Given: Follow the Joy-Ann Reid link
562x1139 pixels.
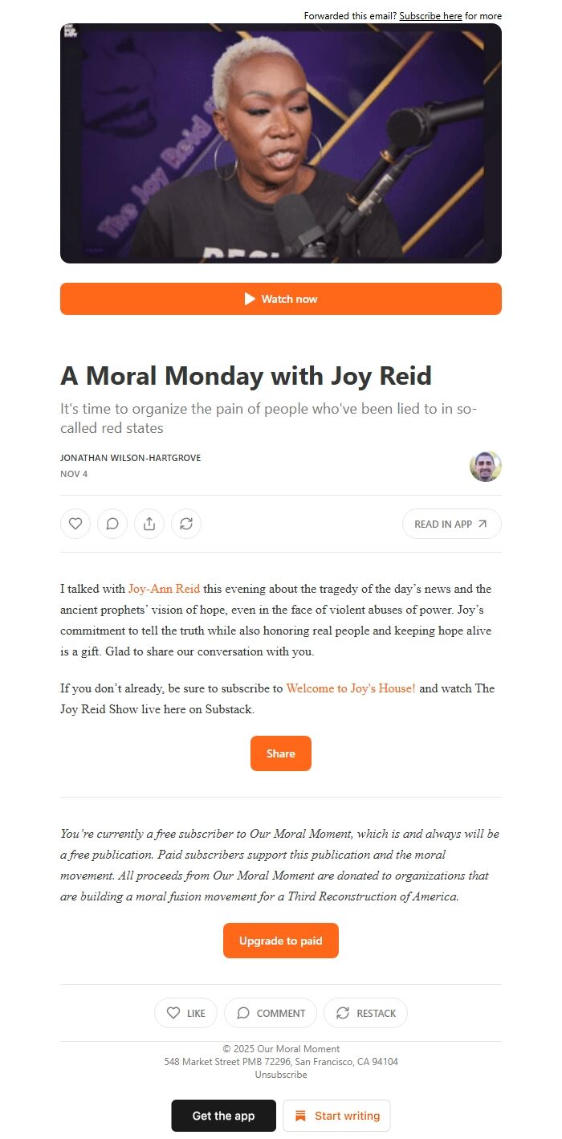Looking at the screenshot, I should click(x=164, y=588).
